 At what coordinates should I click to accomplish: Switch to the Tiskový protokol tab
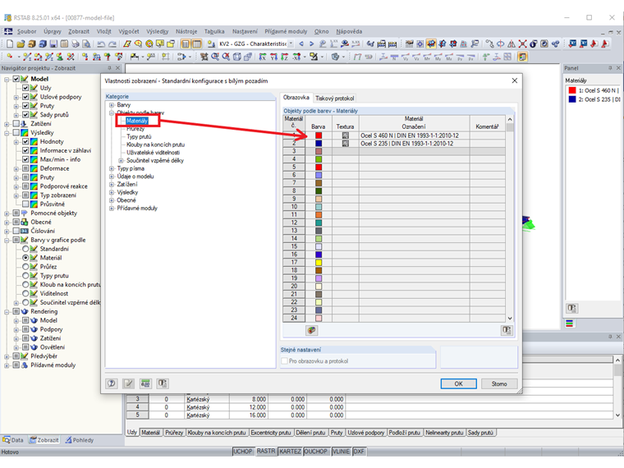point(334,99)
